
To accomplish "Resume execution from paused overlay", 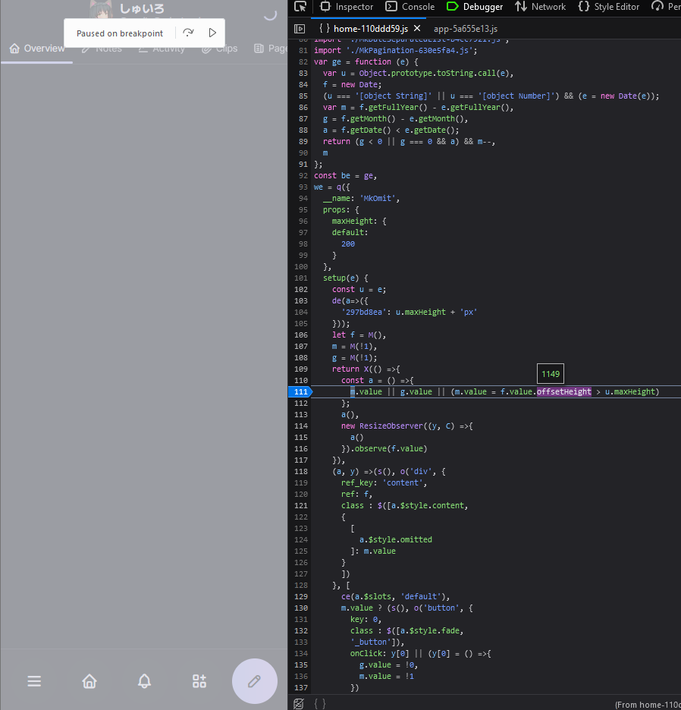I will (212, 33).
